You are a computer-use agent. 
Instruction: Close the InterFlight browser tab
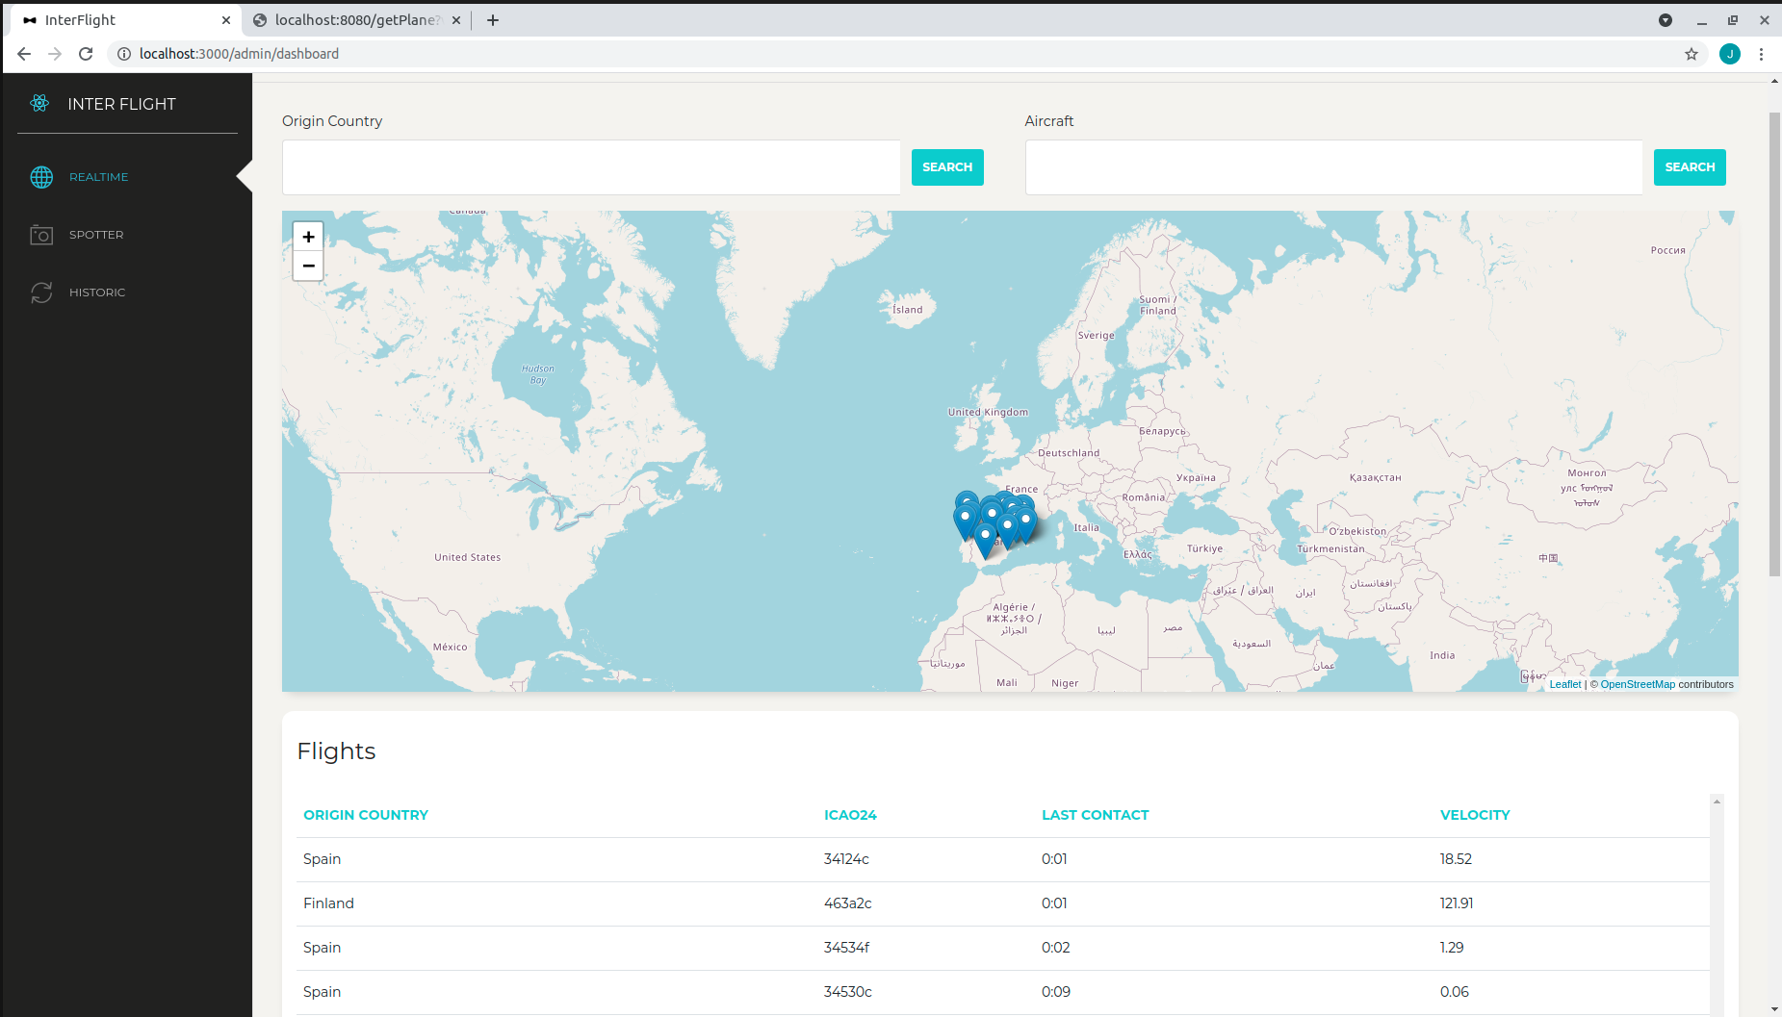click(x=226, y=20)
